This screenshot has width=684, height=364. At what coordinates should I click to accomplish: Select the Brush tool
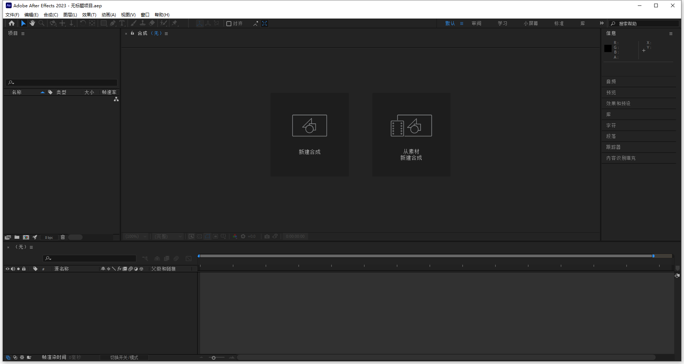(134, 23)
